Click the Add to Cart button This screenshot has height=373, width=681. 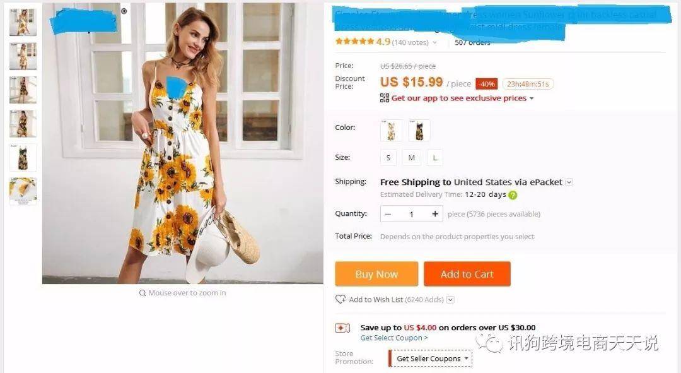pos(467,274)
